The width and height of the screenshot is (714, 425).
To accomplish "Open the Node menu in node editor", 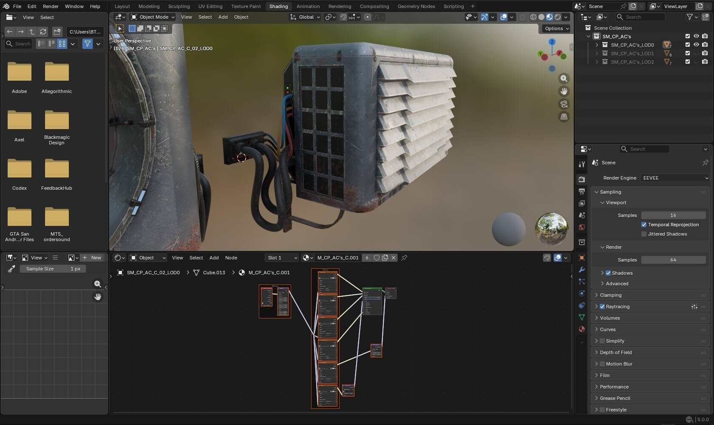I will [231, 258].
